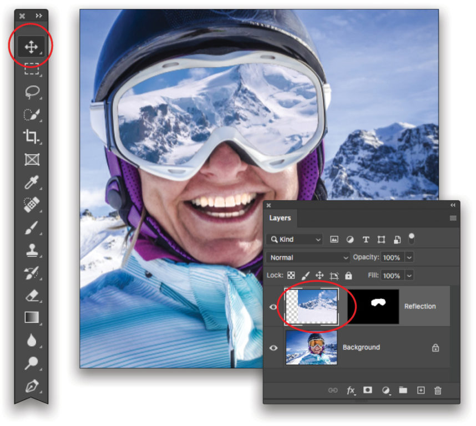Open the Add layer style menu

tap(351, 390)
